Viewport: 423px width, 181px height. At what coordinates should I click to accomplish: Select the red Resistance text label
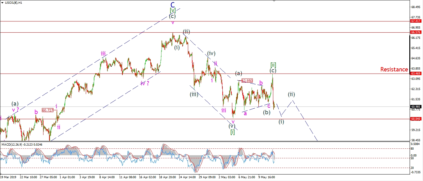[x=394, y=70]
